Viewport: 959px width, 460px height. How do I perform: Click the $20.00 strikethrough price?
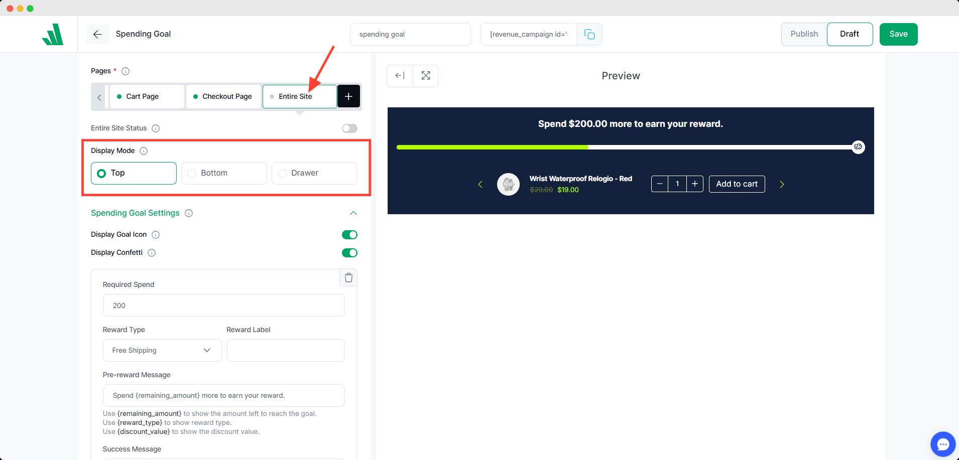pyautogui.click(x=541, y=190)
